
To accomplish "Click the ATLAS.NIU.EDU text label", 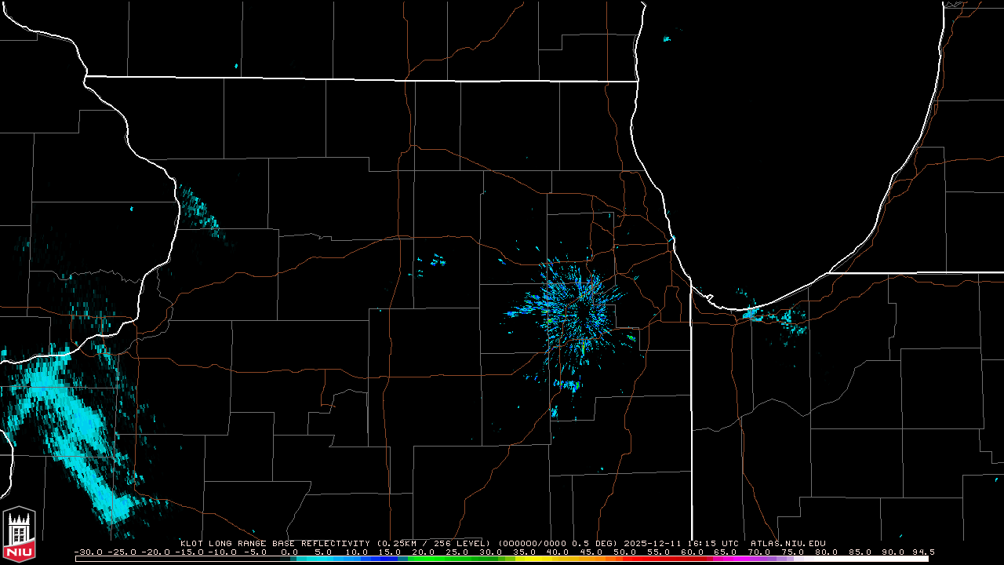I will [788, 543].
